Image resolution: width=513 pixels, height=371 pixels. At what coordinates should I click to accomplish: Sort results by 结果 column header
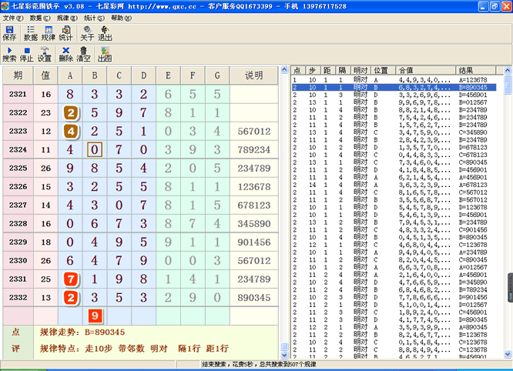[x=475, y=70]
